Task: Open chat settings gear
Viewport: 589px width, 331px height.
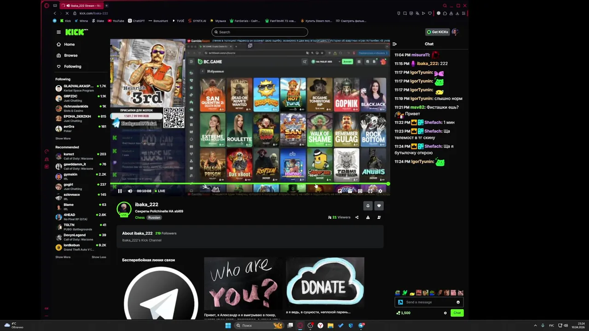Action: [445, 313]
